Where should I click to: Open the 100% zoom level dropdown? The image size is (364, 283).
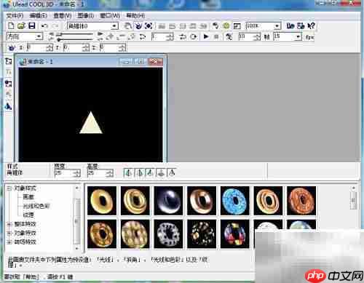(x=277, y=26)
